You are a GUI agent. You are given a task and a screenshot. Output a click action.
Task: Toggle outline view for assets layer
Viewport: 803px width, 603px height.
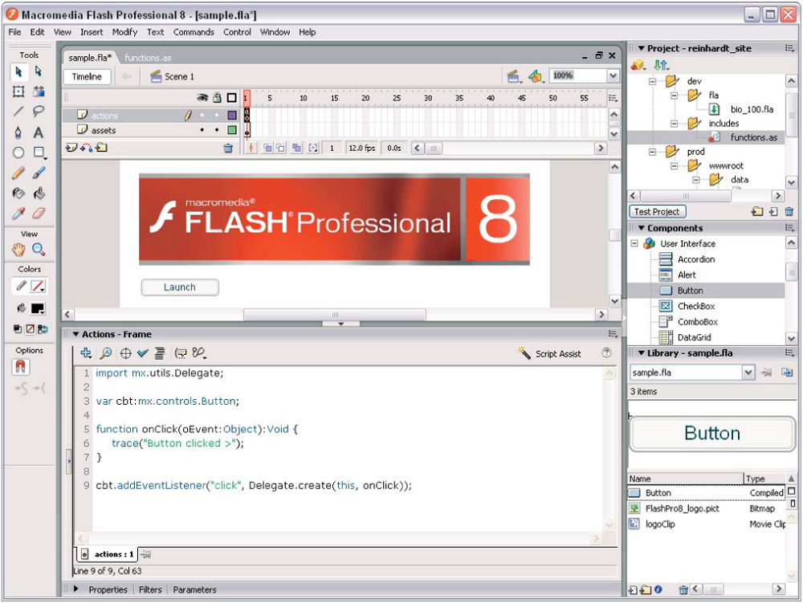click(x=231, y=130)
